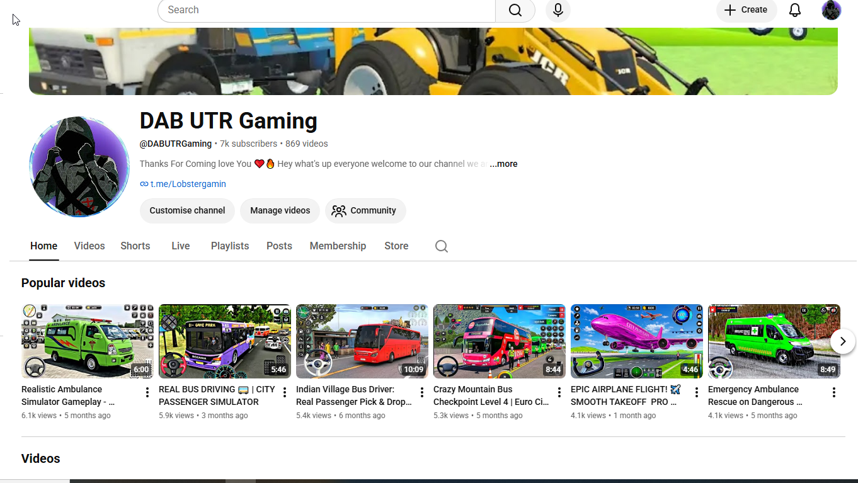Click the Customise channel button

point(187,211)
